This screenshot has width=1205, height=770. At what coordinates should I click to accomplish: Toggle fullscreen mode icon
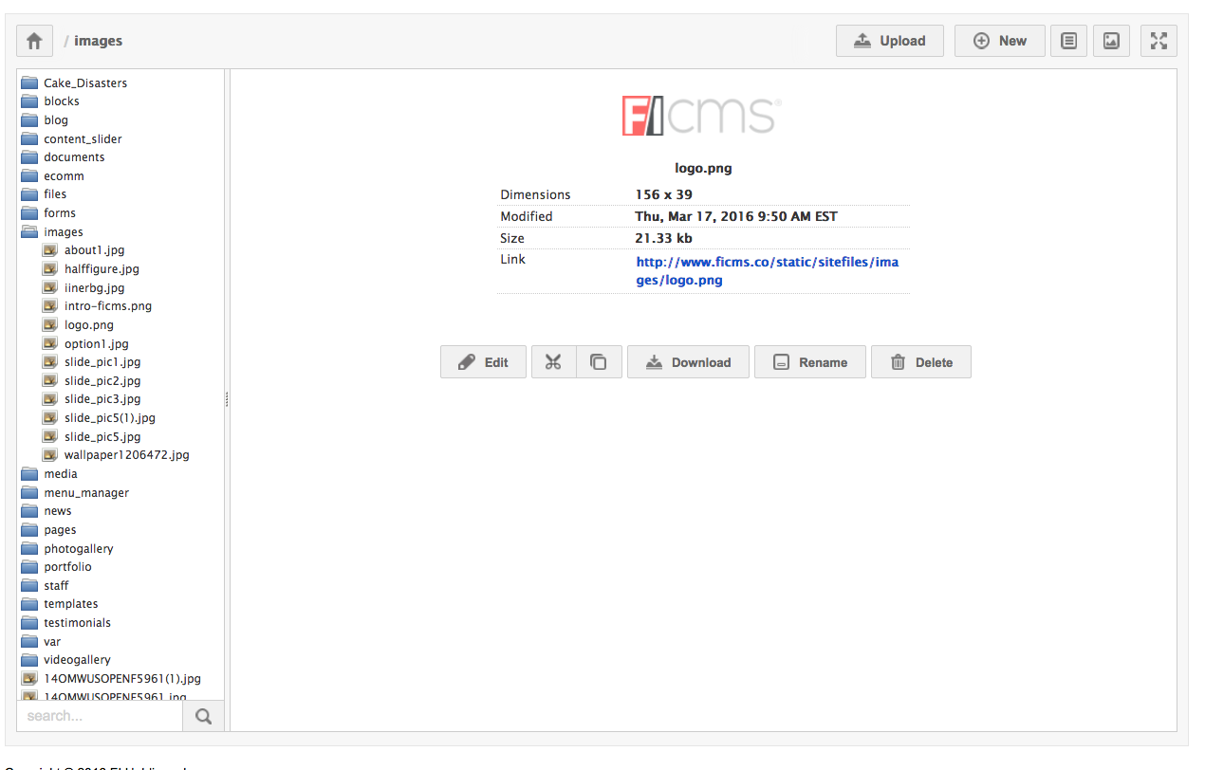[x=1158, y=41]
